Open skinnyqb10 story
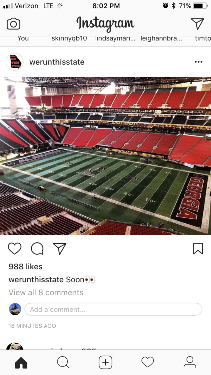The height and width of the screenshot is (375, 211). click(69, 38)
